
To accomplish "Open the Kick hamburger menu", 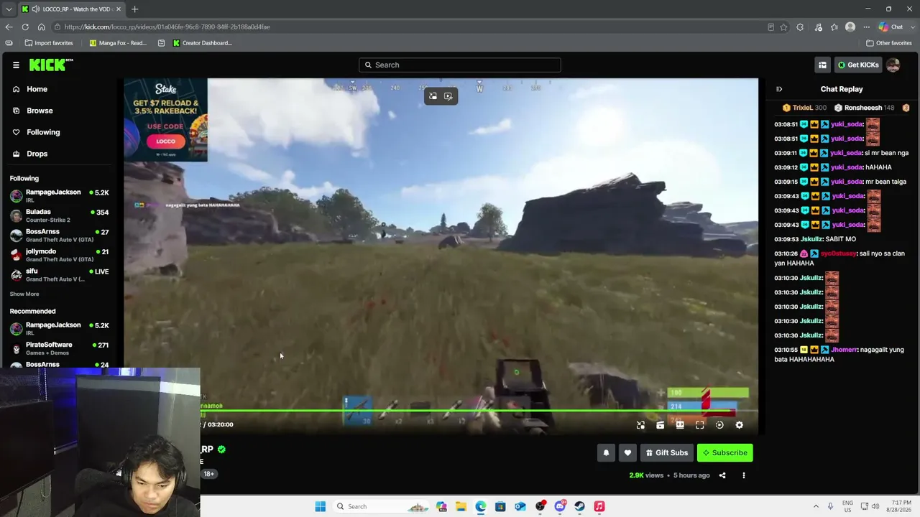I will pyautogui.click(x=16, y=65).
